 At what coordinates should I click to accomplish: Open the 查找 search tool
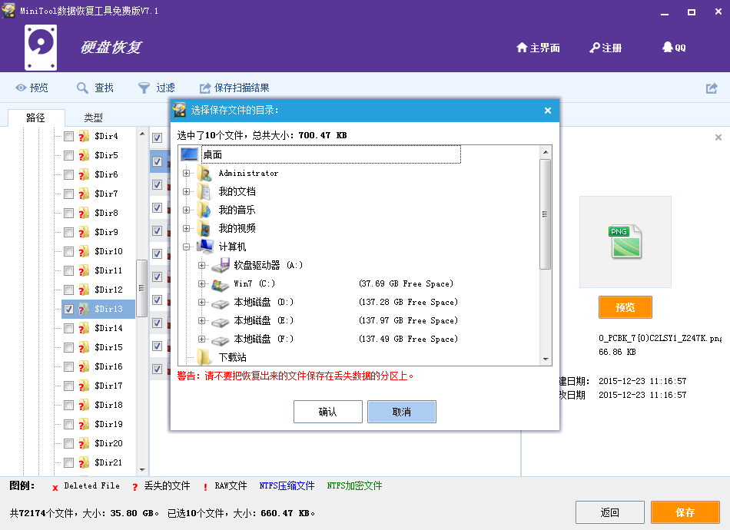pos(95,88)
